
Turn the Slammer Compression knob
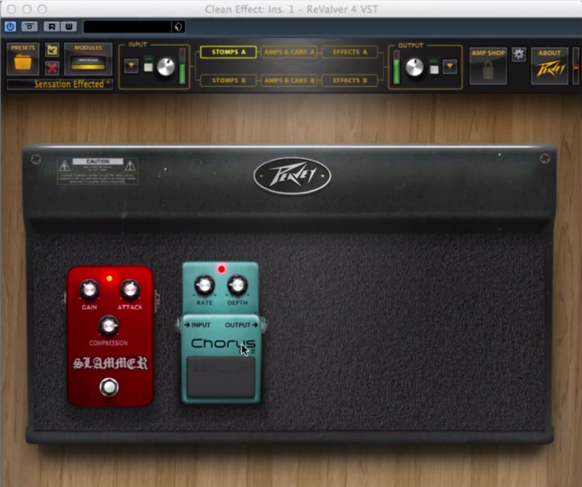click(108, 325)
